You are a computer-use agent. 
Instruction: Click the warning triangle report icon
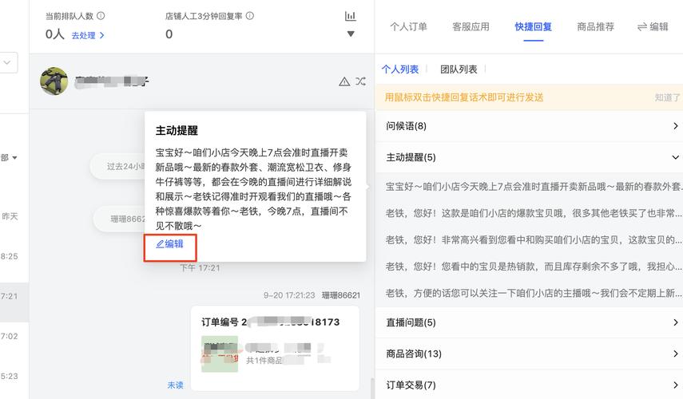point(344,81)
